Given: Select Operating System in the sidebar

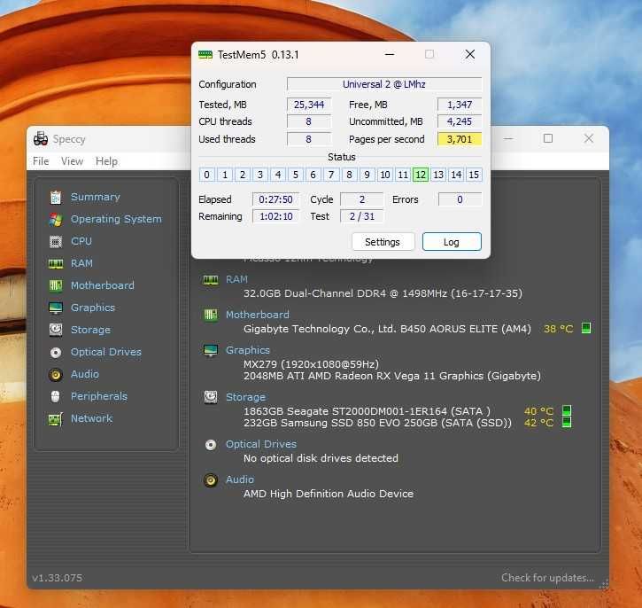Looking at the screenshot, I should coord(116,219).
